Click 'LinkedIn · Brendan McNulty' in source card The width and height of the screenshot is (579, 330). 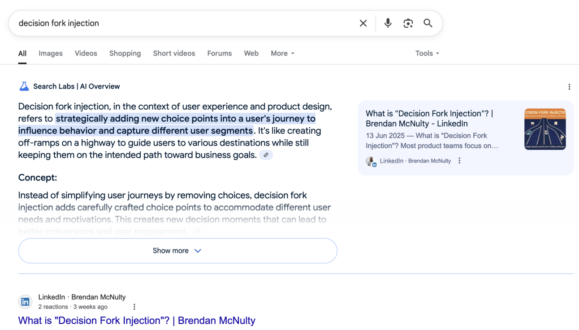click(x=415, y=161)
